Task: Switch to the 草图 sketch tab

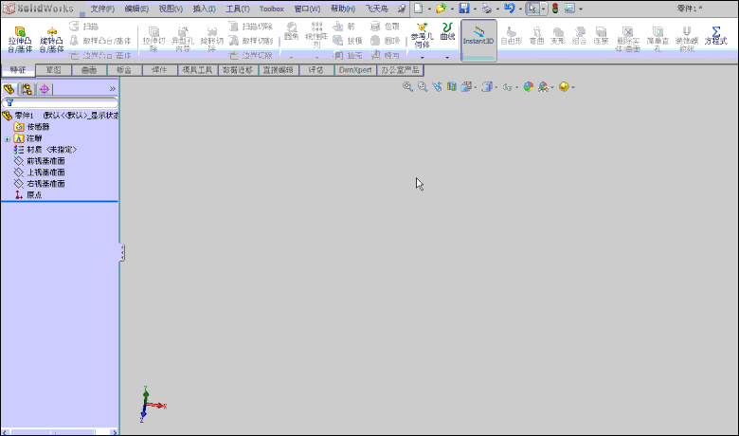Action: [53, 70]
